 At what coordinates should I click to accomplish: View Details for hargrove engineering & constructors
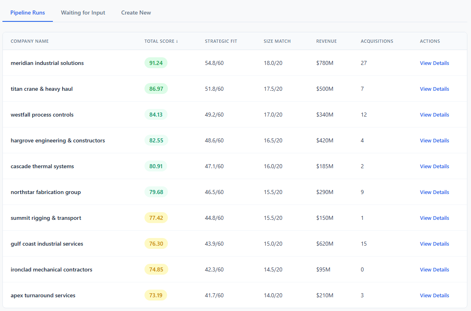point(434,140)
